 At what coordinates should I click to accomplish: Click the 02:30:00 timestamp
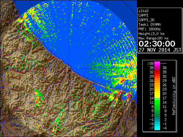coord(157,44)
